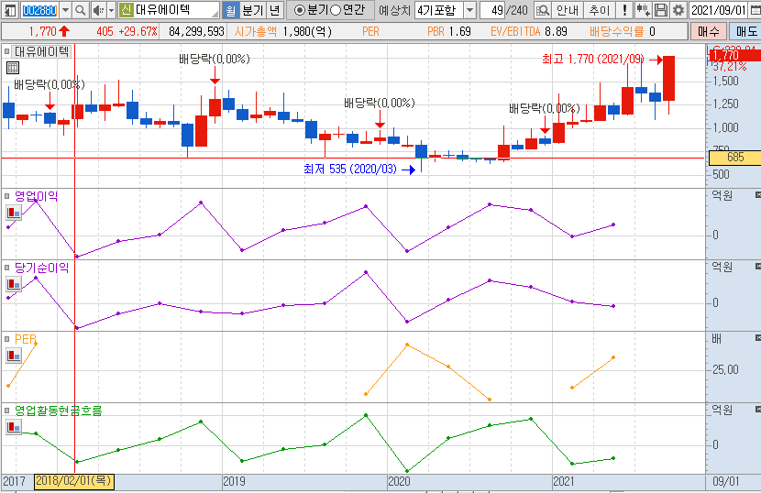
Task: Click the candle compare arrow icon
Action: coord(643,10)
